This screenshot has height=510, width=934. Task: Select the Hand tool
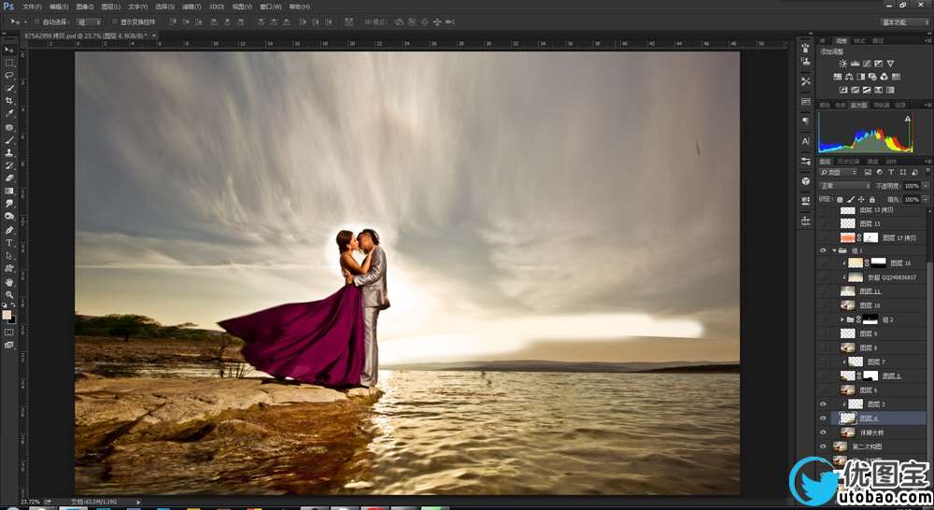coord(9,282)
